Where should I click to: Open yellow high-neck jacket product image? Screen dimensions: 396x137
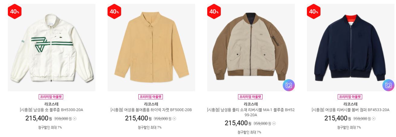pos(151,48)
